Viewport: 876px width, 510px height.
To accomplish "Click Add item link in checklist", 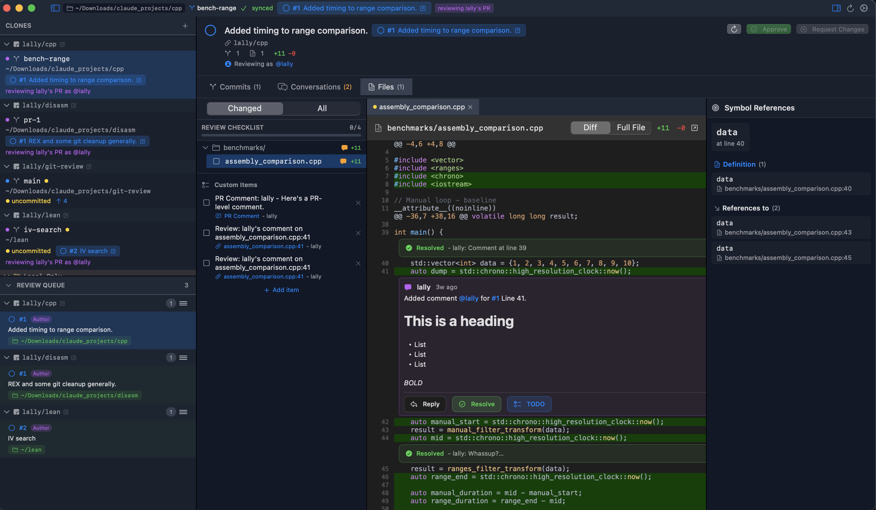I will (x=281, y=290).
